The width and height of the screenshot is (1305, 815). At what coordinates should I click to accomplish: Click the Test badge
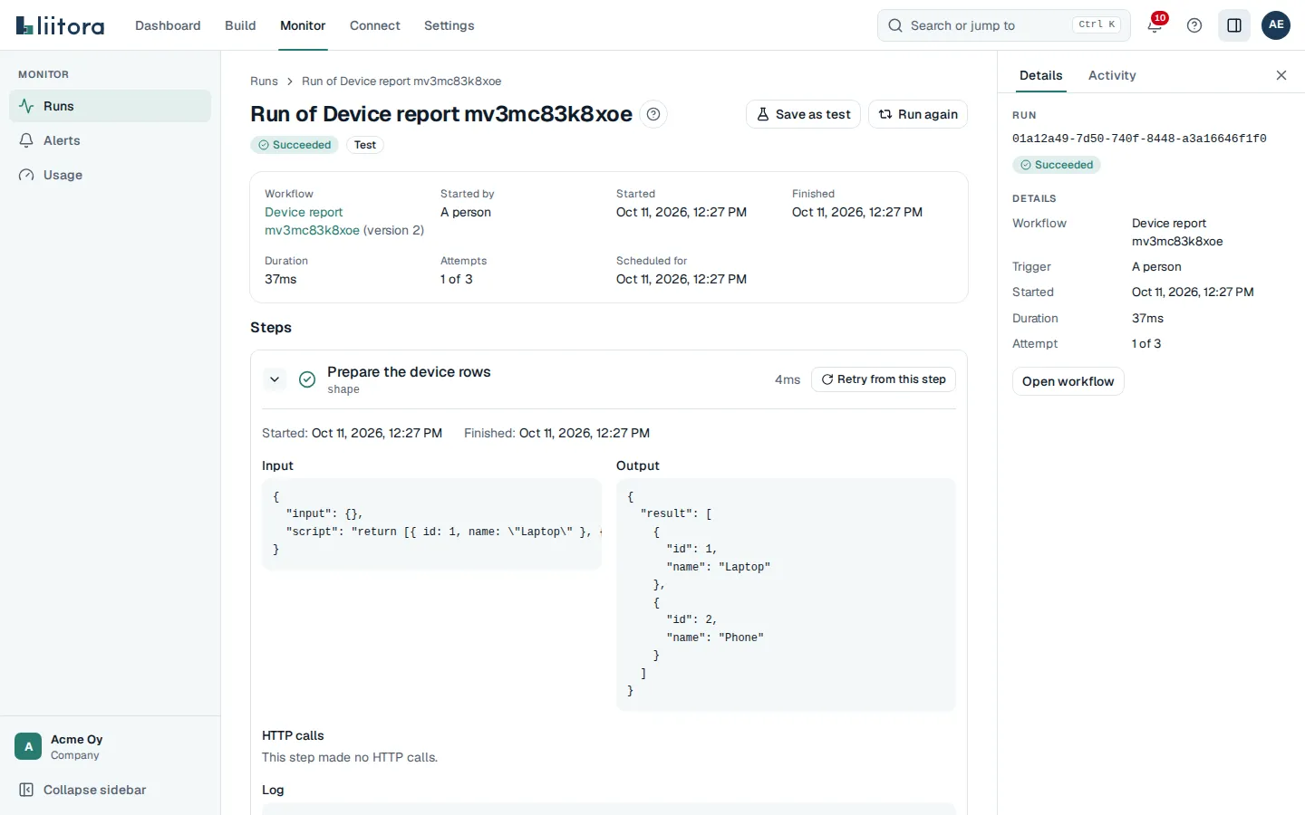click(x=365, y=145)
